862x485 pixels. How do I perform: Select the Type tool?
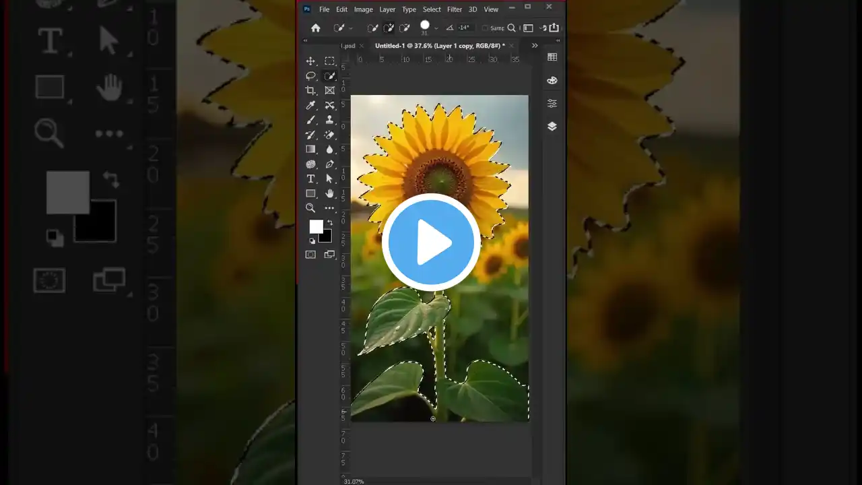pos(310,179)
